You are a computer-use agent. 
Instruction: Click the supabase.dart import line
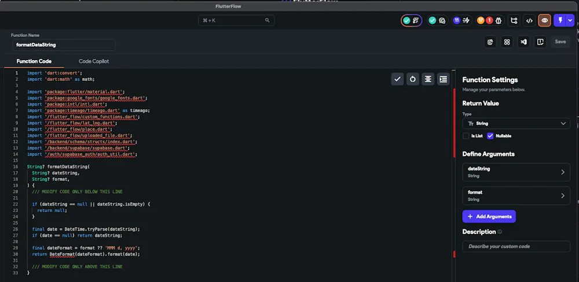(79, 148)
